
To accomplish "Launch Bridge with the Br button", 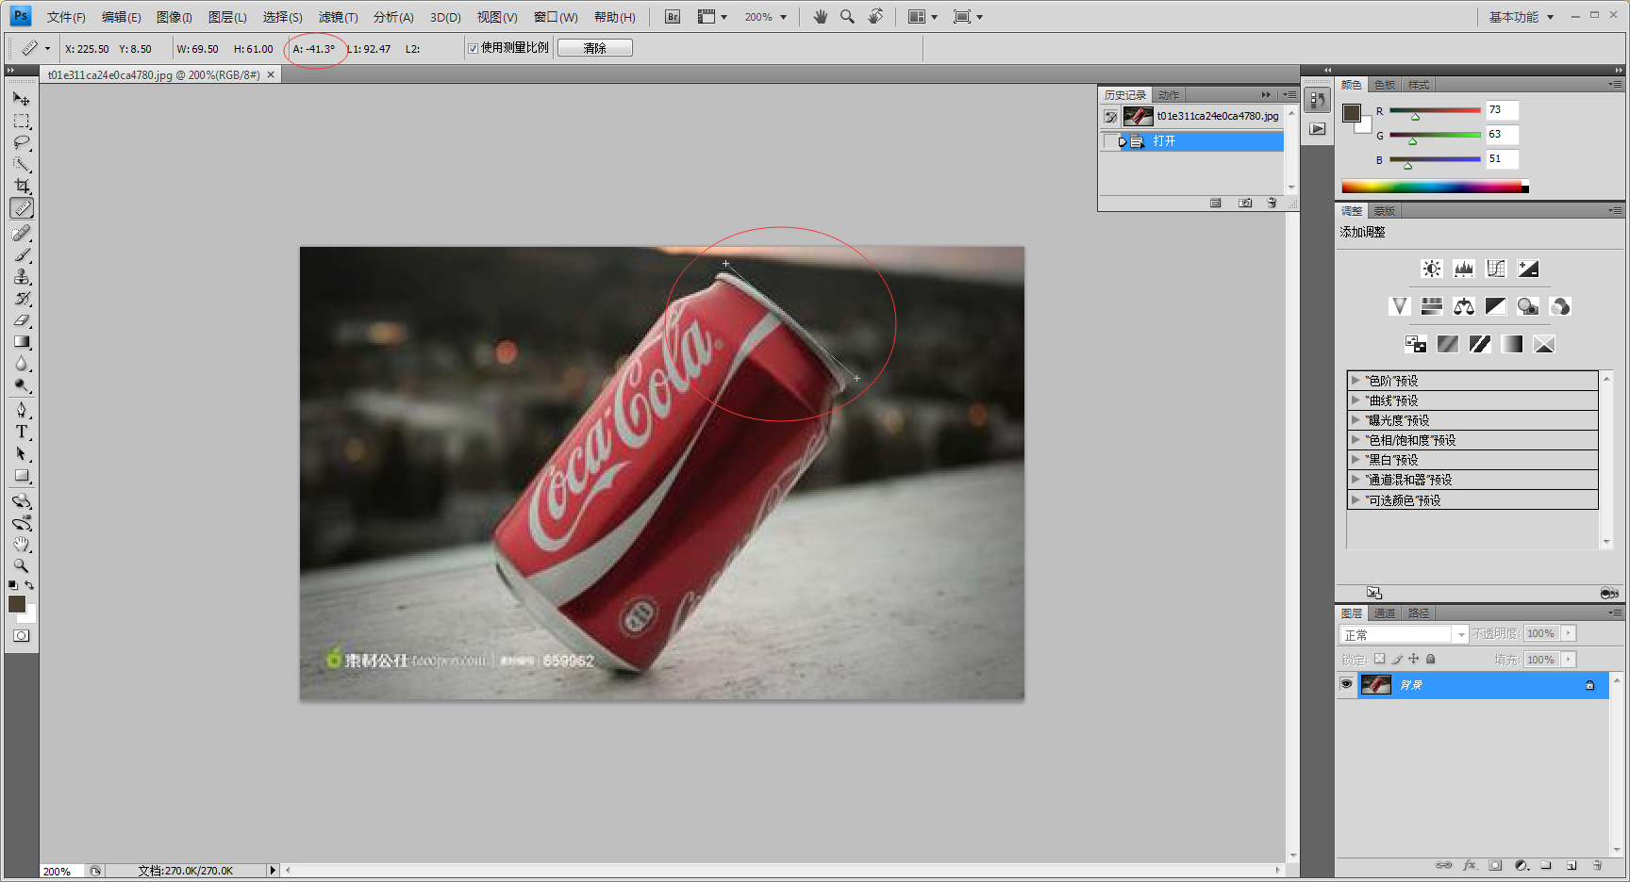I will 673,17.
